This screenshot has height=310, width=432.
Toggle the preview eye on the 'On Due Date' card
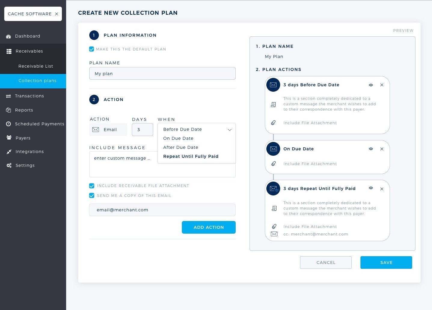(x=371, y=149)
